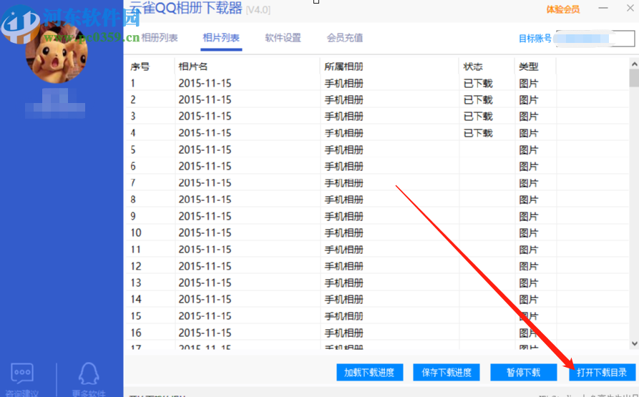Click the scrollbar down arrow
The height and width of the screenshot is (397, 639).
click(x=634, y=343)
